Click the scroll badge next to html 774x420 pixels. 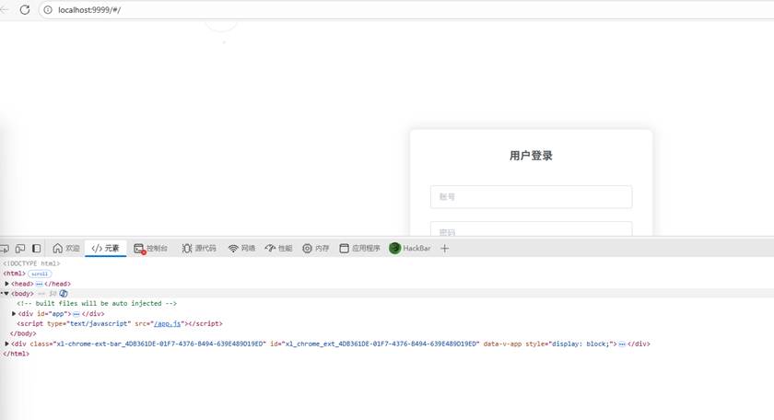40,274
